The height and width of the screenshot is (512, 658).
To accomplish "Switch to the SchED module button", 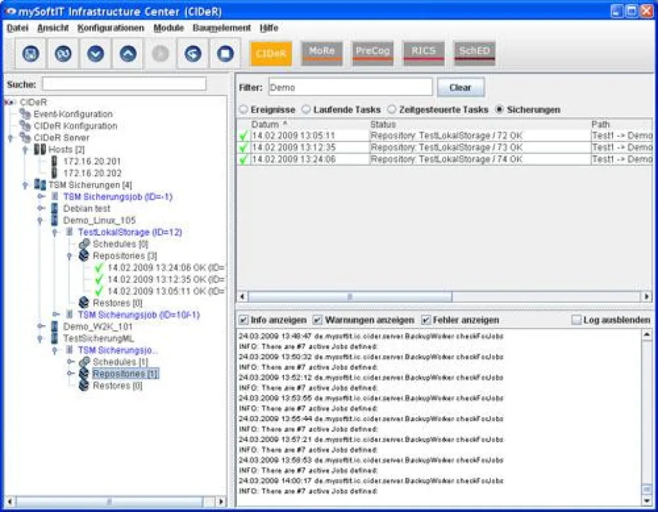I will point(474,53).
